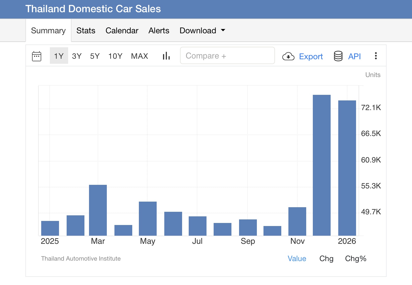Show the Chg view below chart
412x285 pixels.
pyautogui.click(x=326, y=259)
